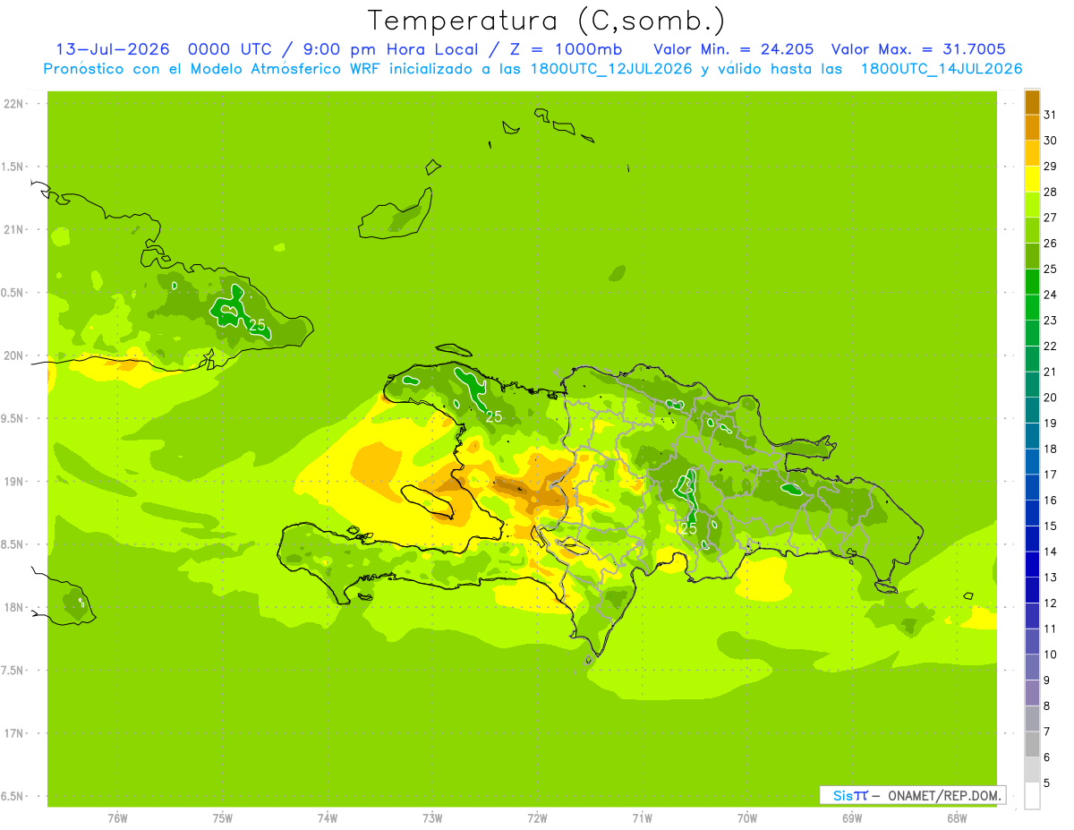Click the legend value '24'
This screenshot has width=1074, height=830.
(1050, 295)
